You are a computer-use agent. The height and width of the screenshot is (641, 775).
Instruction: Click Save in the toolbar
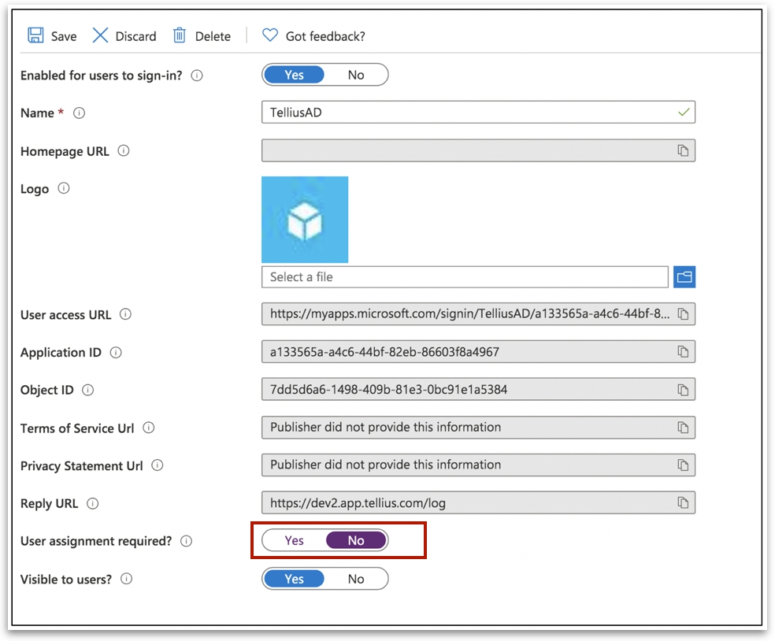click(x=53, y=36)
